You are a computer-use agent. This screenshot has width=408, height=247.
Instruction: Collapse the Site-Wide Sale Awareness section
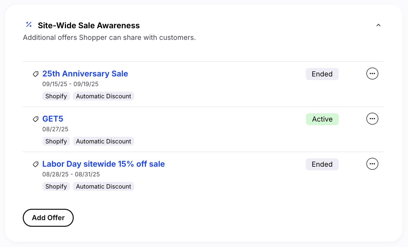(x=379, y=25)
